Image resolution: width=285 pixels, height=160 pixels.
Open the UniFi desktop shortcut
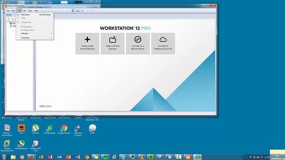tap(92, 129)
